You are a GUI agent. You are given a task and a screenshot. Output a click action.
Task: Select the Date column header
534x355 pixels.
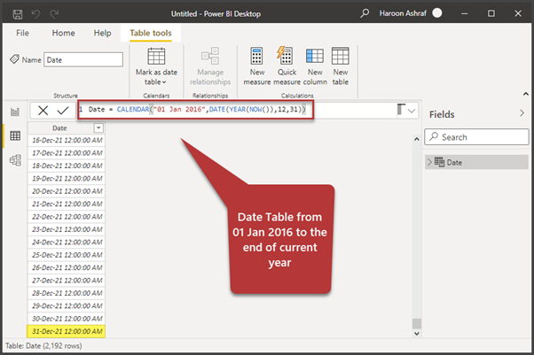tap(60, 128)
